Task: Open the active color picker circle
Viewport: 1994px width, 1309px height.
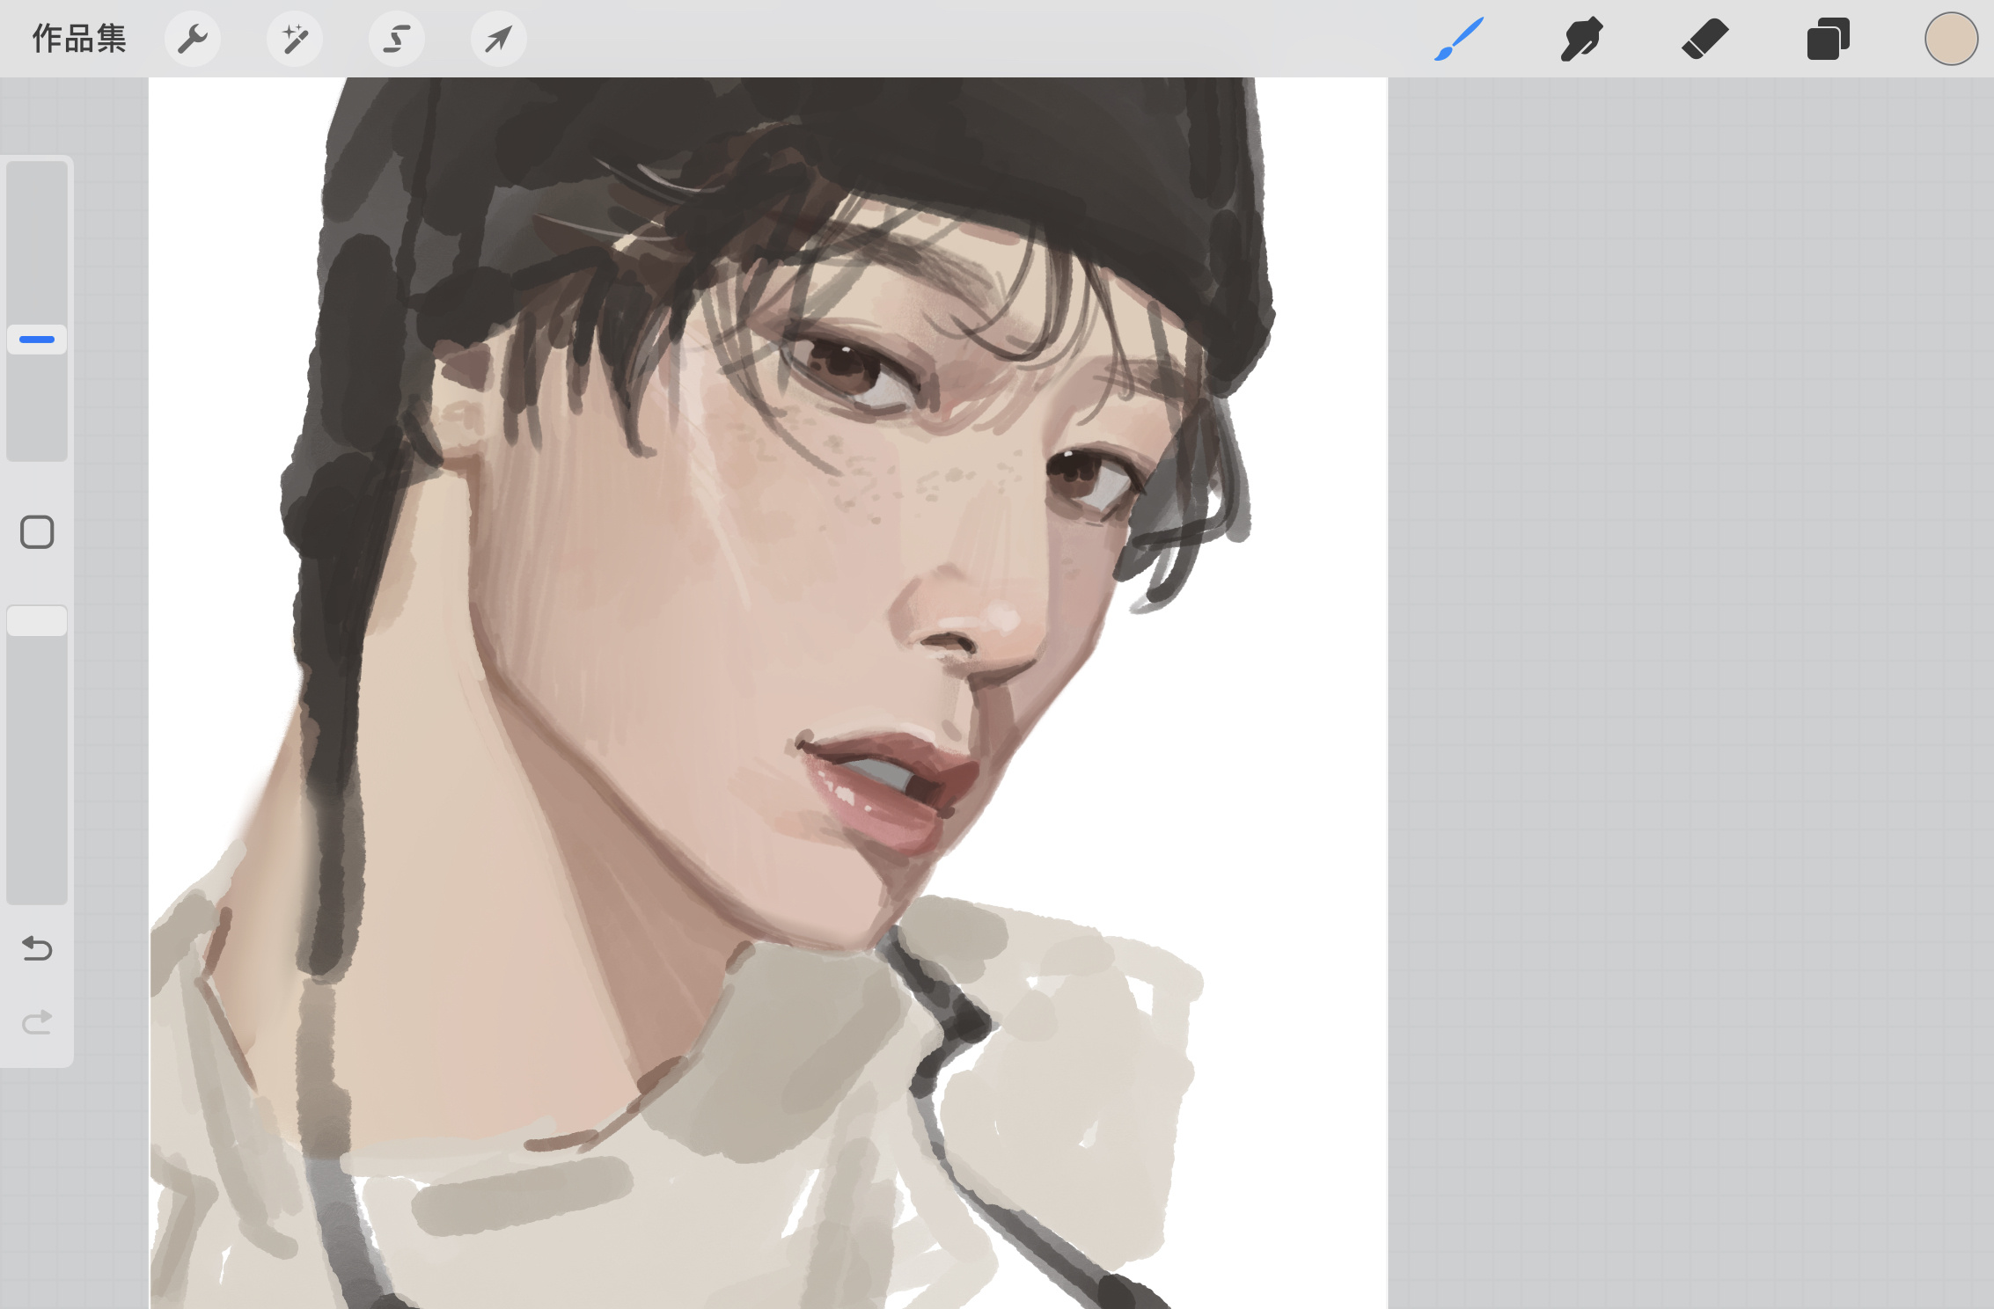Action: (1951, 39)
